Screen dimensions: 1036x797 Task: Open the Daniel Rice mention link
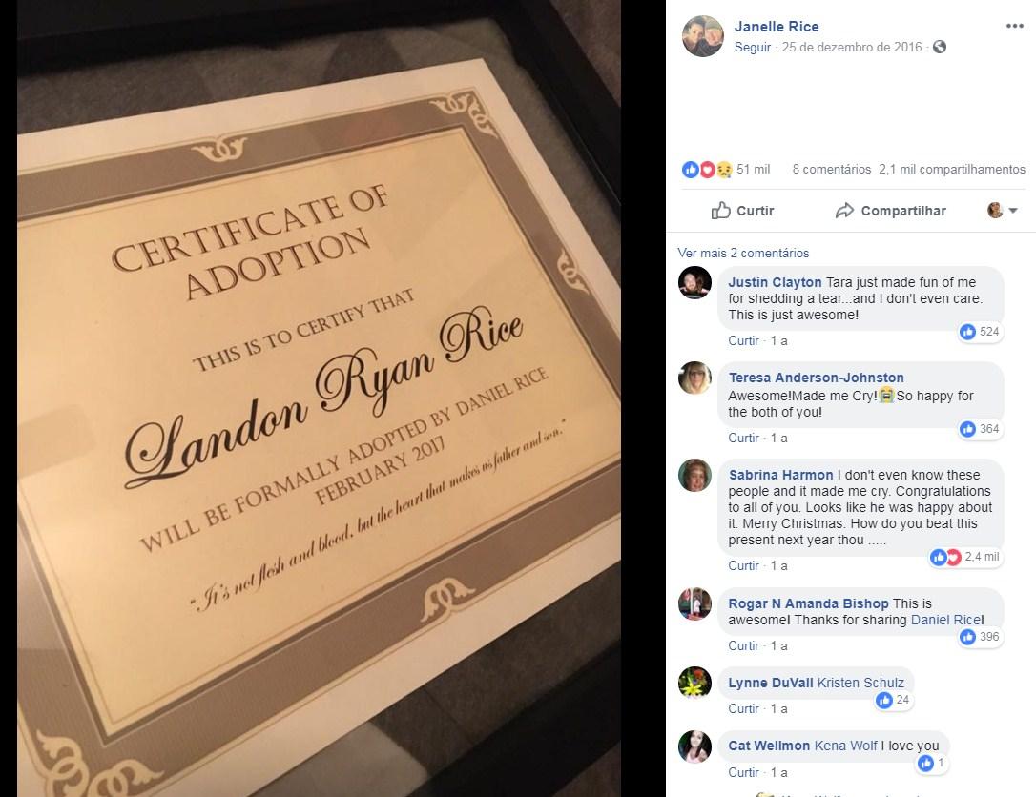point(945,620)
